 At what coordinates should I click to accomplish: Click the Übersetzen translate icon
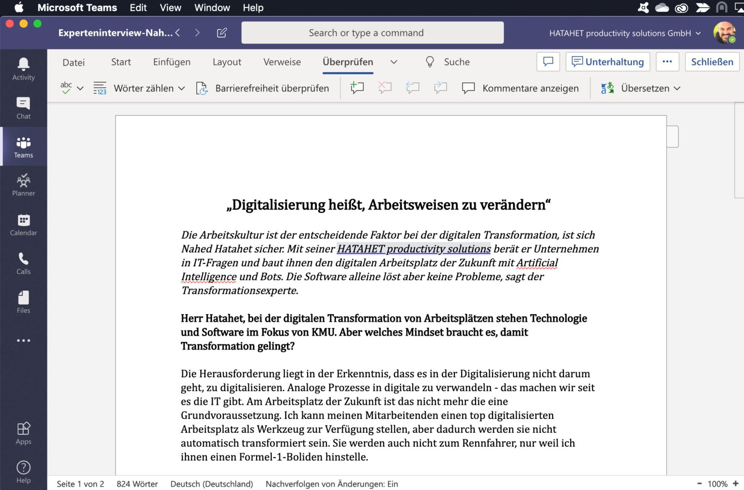pos(607,88)
